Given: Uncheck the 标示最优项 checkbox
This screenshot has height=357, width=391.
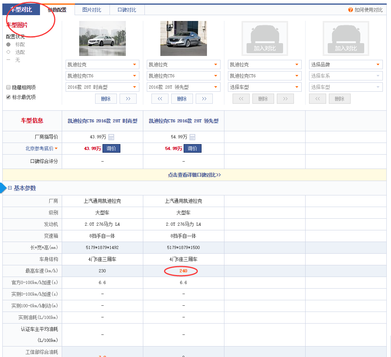Looking at the screenshot, I should tap(9, 97).
